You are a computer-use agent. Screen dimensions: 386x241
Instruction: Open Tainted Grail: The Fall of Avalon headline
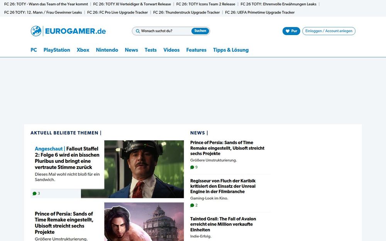click(223, 224)
